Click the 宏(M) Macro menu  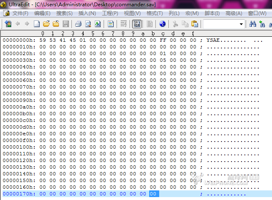tap(192, 13)
